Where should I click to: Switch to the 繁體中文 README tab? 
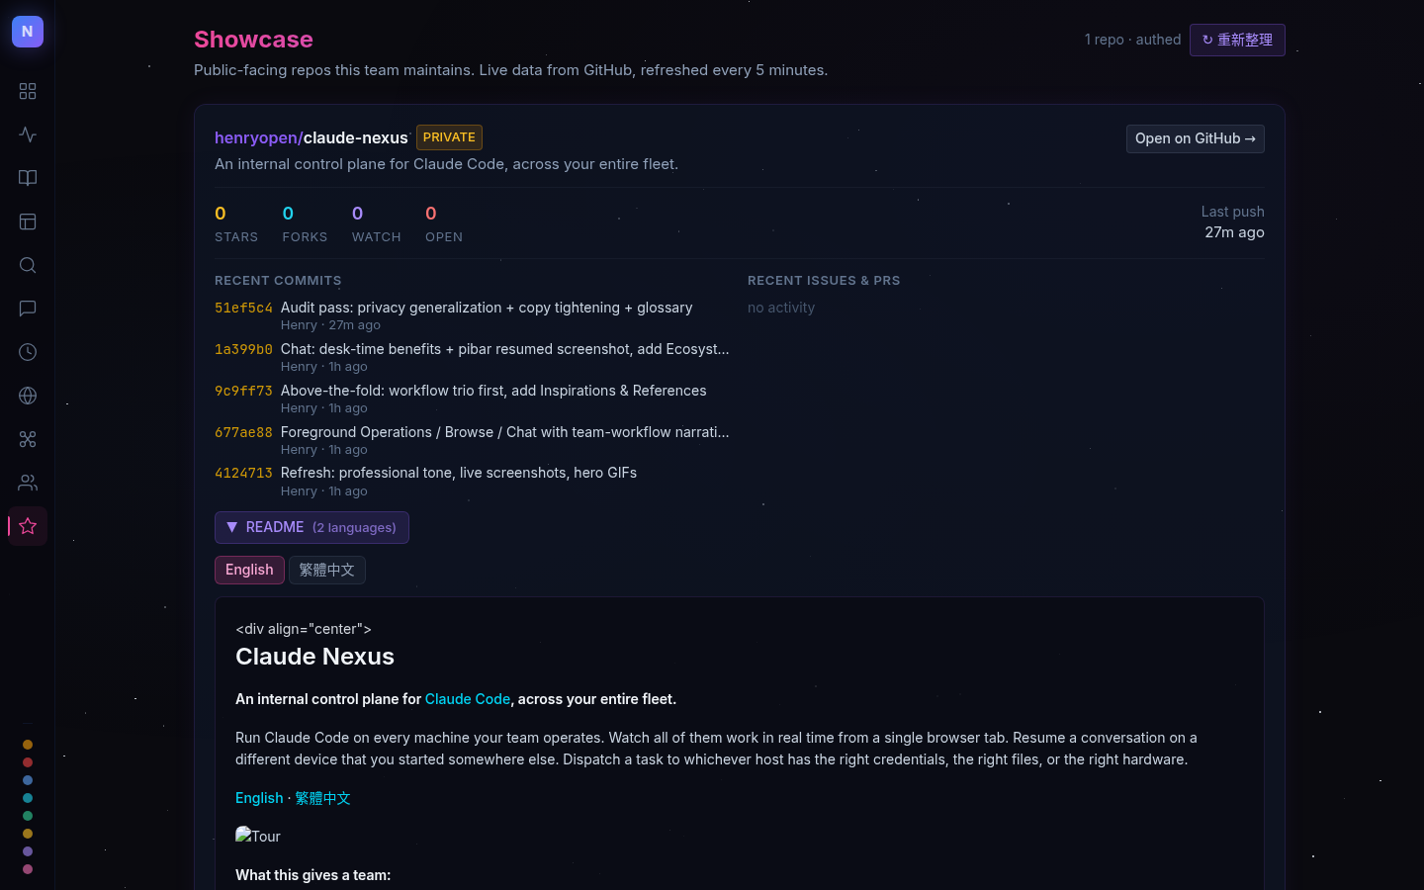coord(327,570)
